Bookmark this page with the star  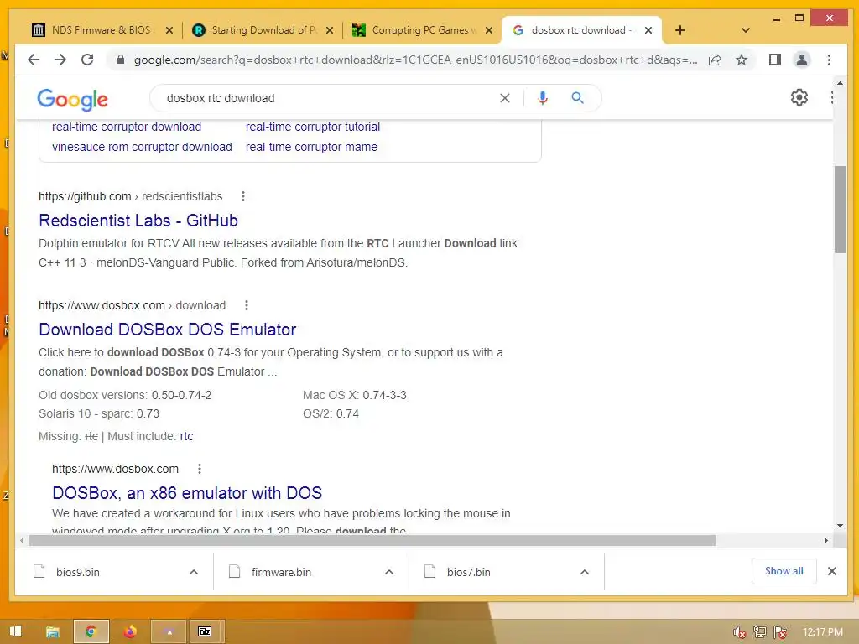pyautogui.click(x=742, y=60)
